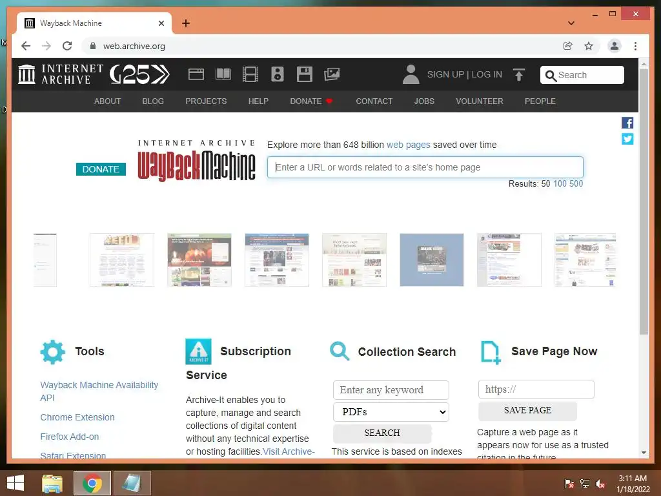Click the Archive-It subscription icon

click(198, 351)
